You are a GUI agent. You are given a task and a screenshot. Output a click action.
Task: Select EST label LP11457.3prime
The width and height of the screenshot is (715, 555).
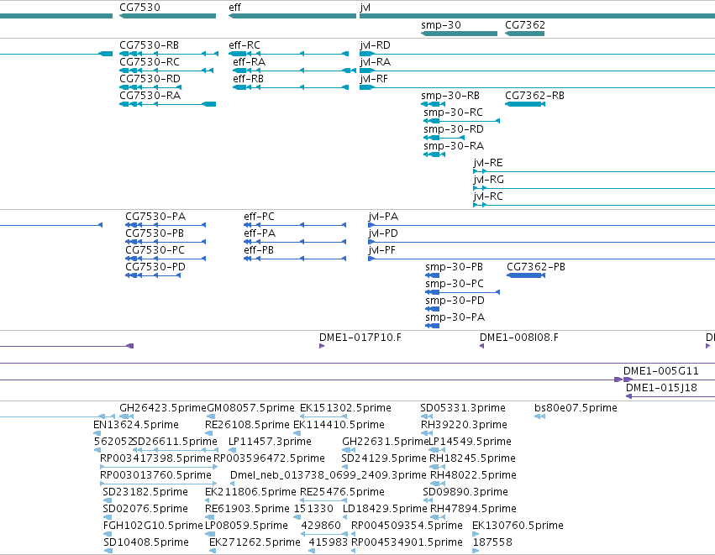(x=270, y=442)
